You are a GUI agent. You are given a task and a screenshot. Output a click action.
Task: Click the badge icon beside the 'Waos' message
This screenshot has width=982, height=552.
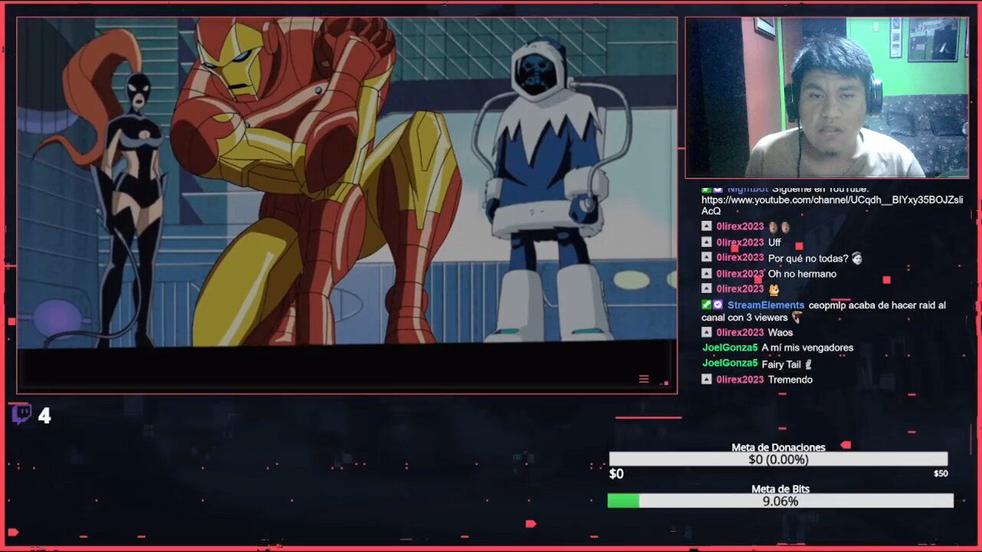[707, 332]
